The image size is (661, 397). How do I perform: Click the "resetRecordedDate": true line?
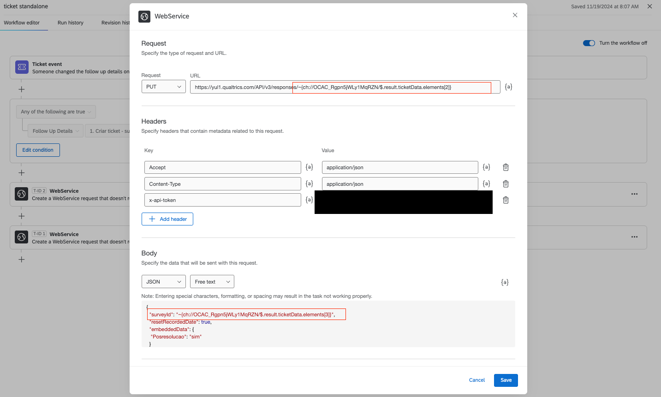(180, 322)
